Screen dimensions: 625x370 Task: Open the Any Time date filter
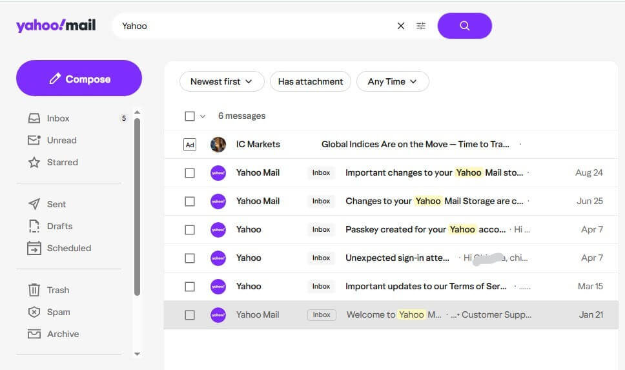[x=392, y=81]
